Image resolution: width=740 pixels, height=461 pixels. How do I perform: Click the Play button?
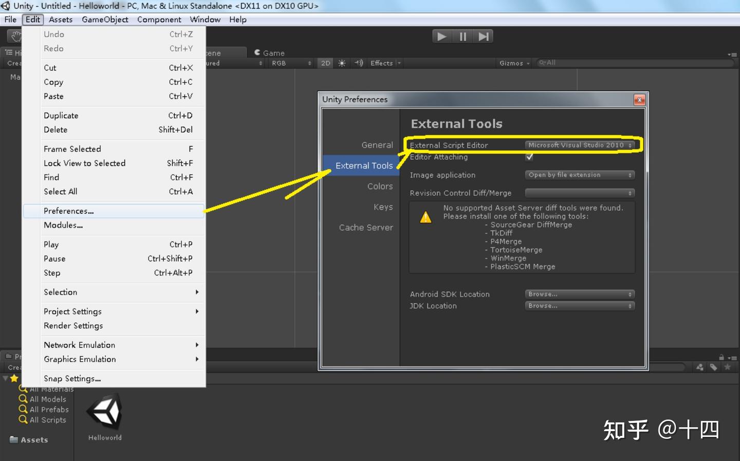tap(441, 36)
